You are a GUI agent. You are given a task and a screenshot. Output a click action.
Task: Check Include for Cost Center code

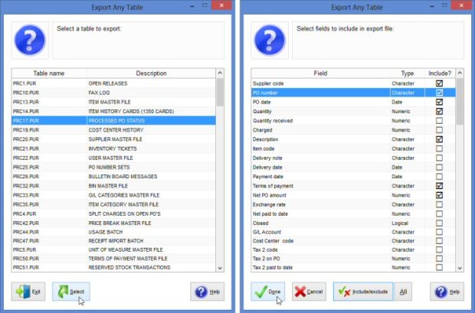click(439, 241)
